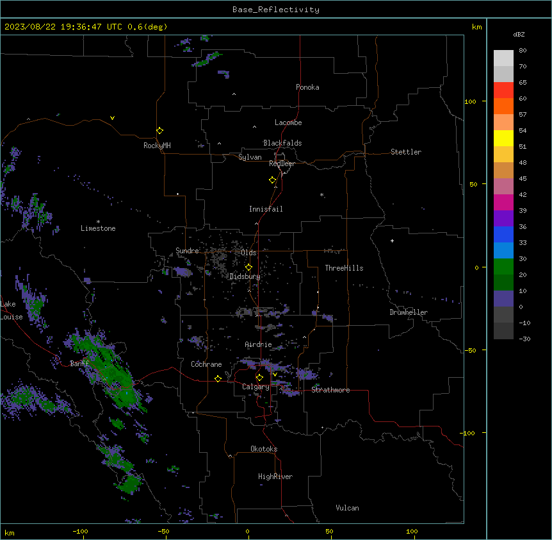Click the red swatch in dBZ legend
This screenshot has height=540, width=552.
[503, 90]
